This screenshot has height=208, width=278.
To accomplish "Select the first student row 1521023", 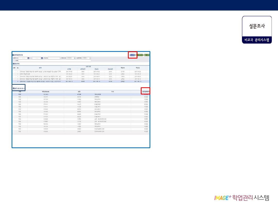I will coord(46,94).
